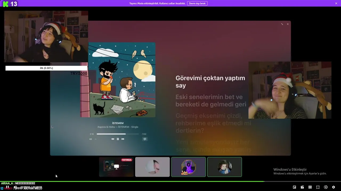Open video player settings gear
This screenshot has height=191, width=341.
click(334, 187)
